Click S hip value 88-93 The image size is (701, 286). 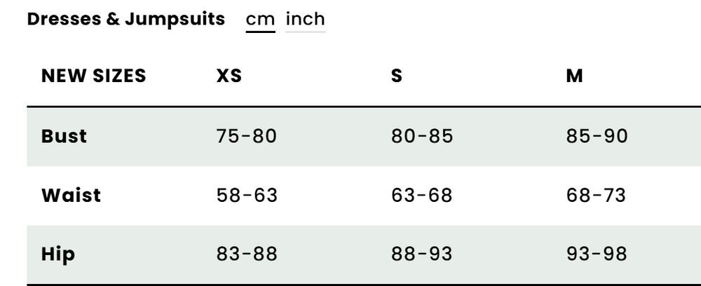pos(422,254)
